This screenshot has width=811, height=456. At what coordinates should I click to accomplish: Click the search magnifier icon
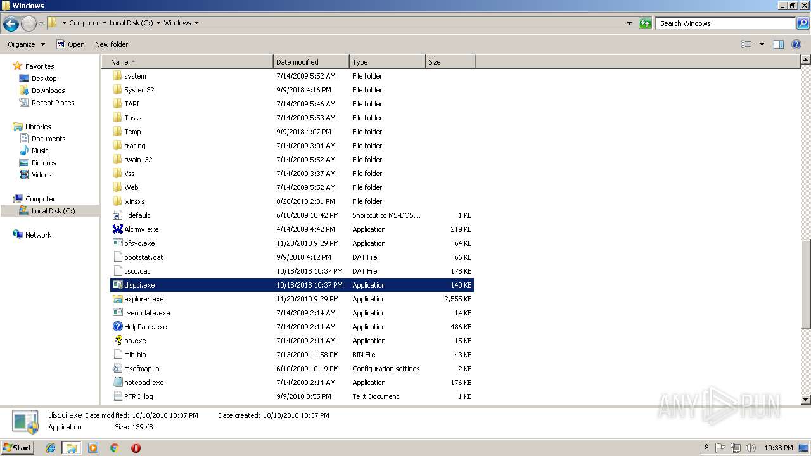click(802, 23)
